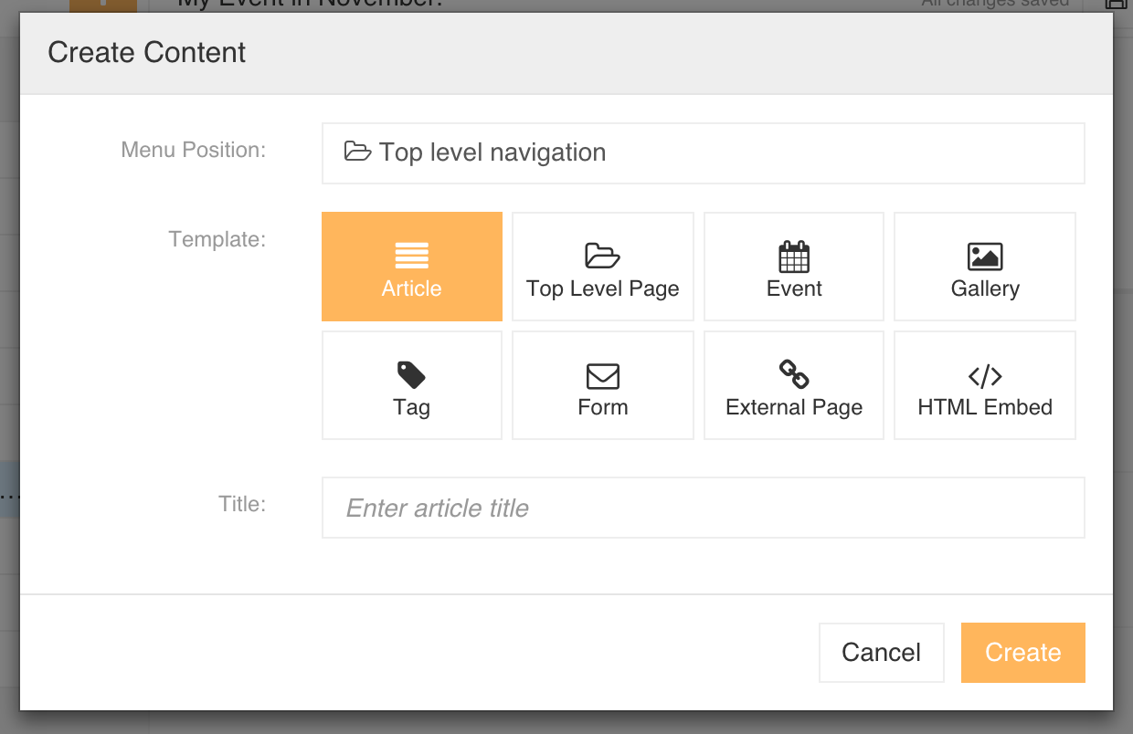Select the Form template option
Screen dimensions: 1133x734
click(602, 384)
